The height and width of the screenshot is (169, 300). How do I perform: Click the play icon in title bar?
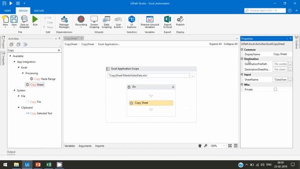11,3
